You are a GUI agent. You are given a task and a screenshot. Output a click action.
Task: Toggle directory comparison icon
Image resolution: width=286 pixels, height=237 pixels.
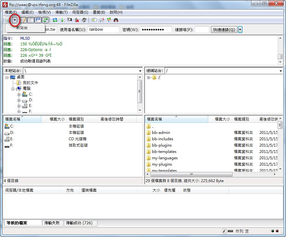coord(101,20)
